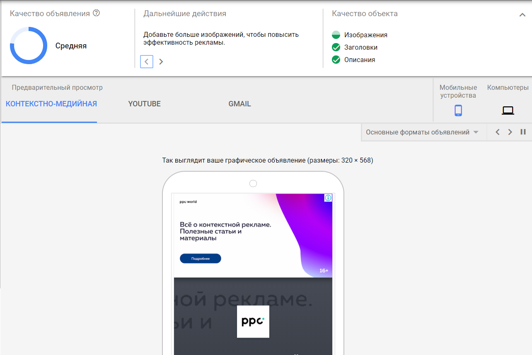Click the Заголовки asset label
This screenshot has width=532, height=355.
pyautogui.click(x=361, y=48)
